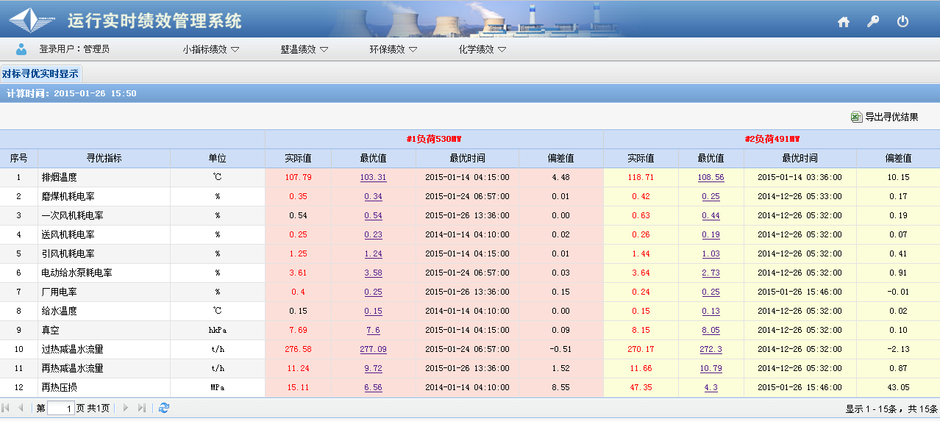Click the page number input field
Viewport: 940px width, 421px height.
click(x=60, y=409)
